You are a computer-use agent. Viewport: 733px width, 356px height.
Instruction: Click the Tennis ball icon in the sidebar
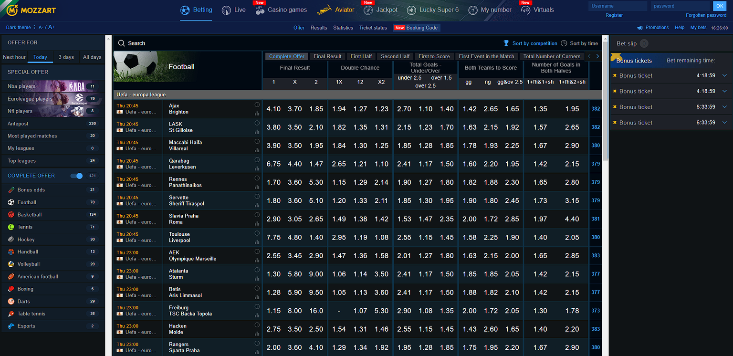[x=11, y=227]
